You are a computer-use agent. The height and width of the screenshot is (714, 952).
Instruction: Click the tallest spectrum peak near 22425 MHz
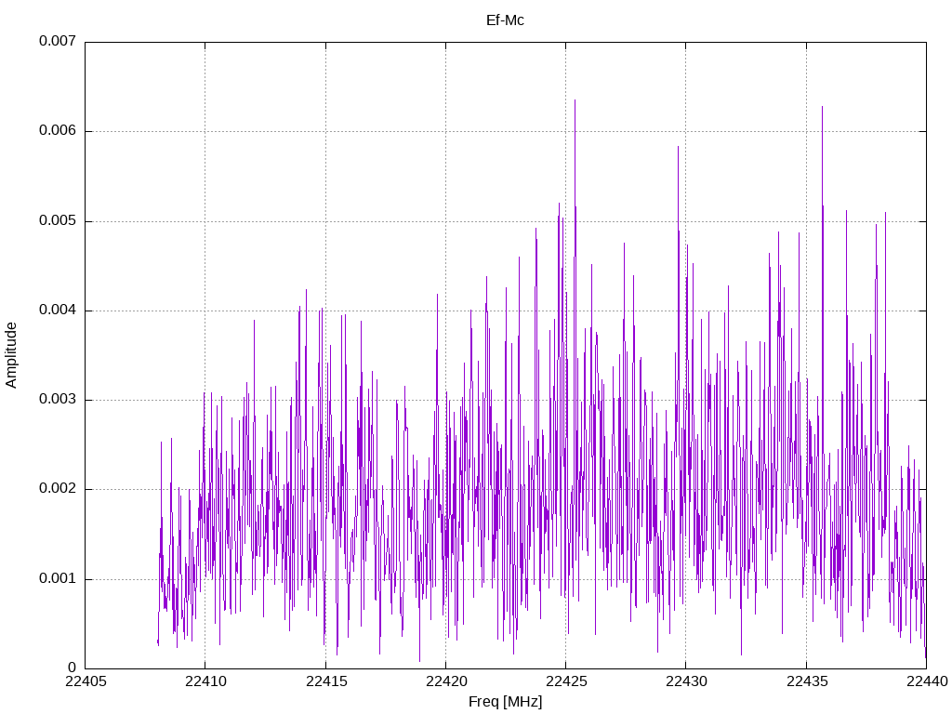tap(575, 102)
